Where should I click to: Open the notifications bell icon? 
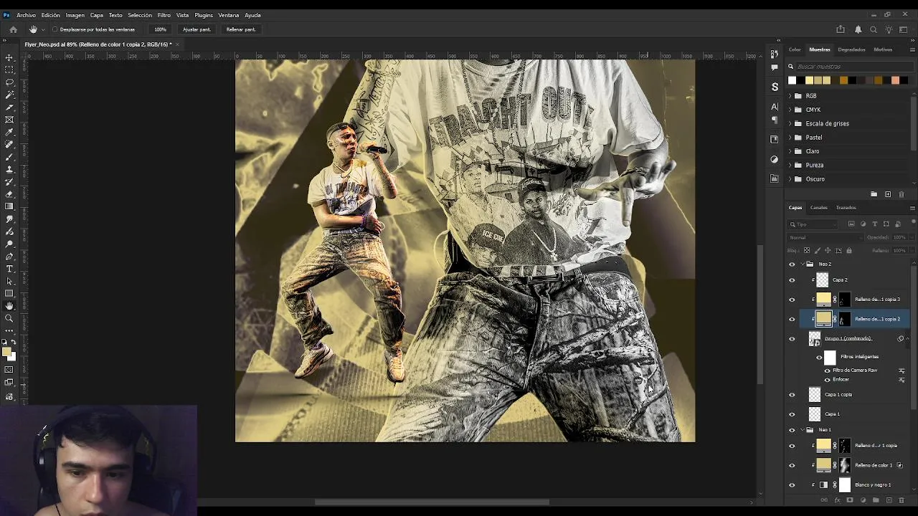tap(858, 29)
